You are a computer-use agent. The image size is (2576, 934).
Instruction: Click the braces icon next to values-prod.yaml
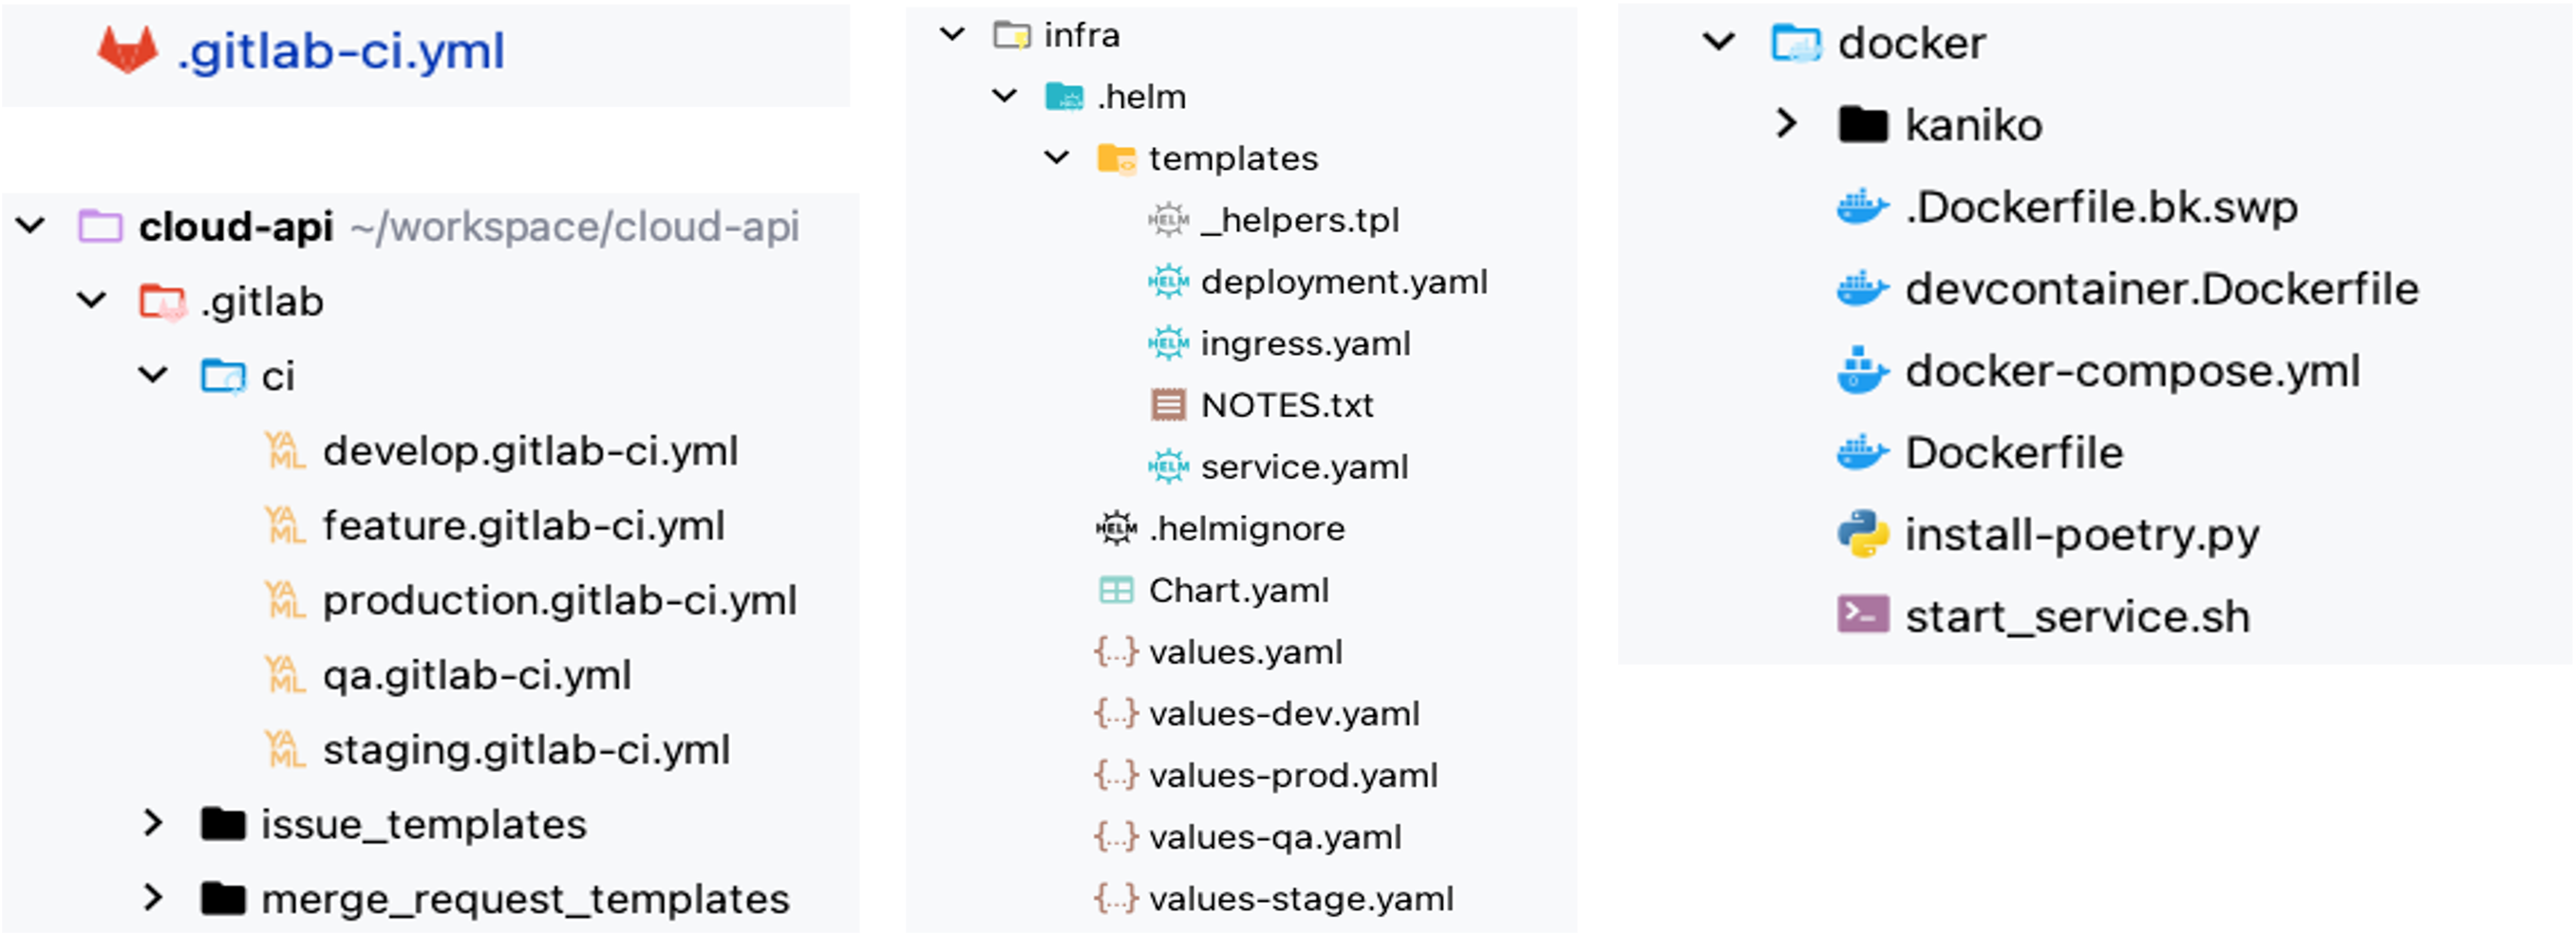point(1116,775)
